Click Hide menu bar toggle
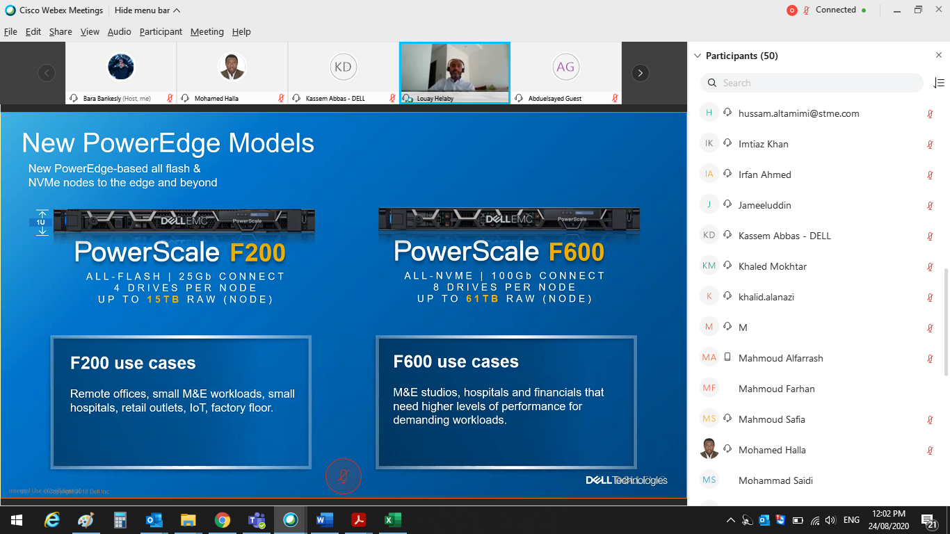Screen dimensions: 950x534 coord(147,10)
